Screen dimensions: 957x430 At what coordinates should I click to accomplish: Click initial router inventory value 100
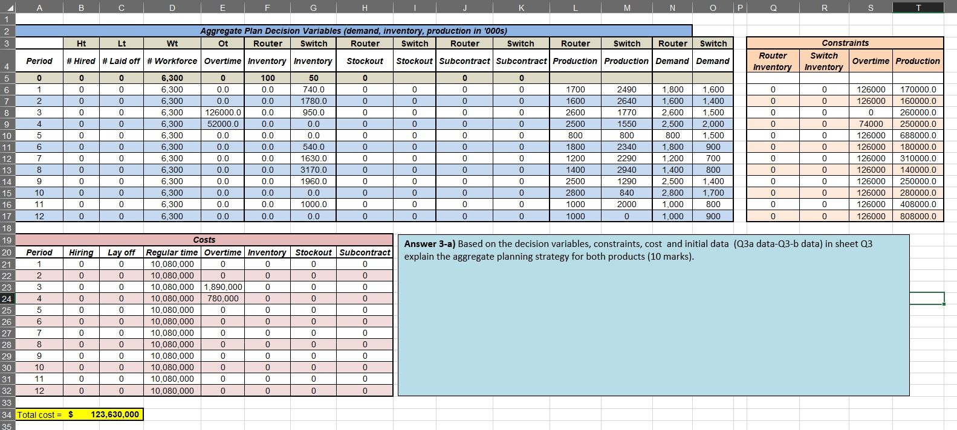[268, 78]
